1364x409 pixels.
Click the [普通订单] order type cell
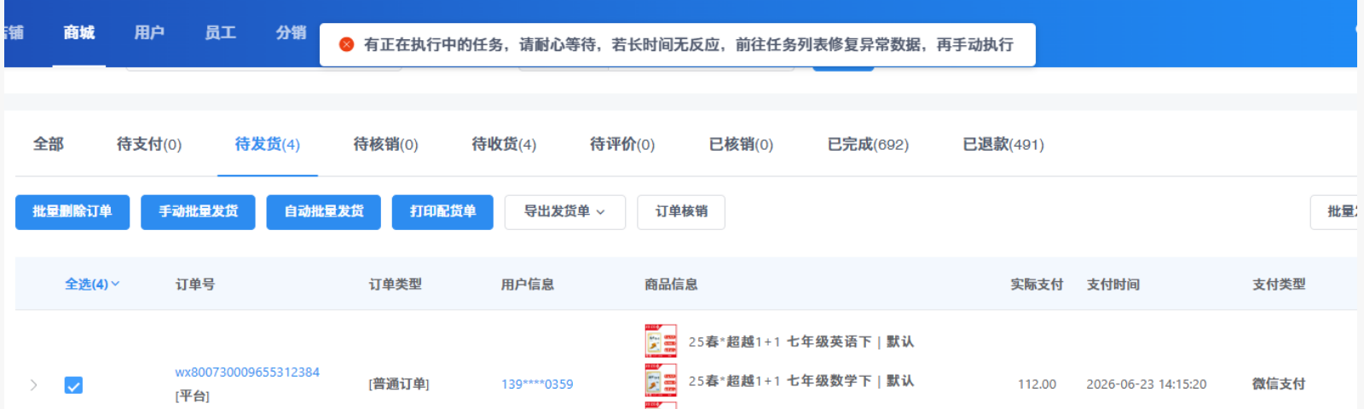399,384
